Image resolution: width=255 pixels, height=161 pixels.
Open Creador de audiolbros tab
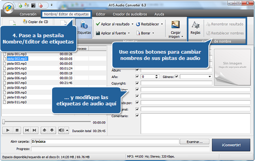pyautogui.click(x=130, y=14)
